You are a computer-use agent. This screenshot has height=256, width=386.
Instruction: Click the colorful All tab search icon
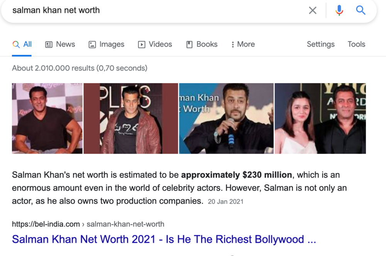[16, 44]
